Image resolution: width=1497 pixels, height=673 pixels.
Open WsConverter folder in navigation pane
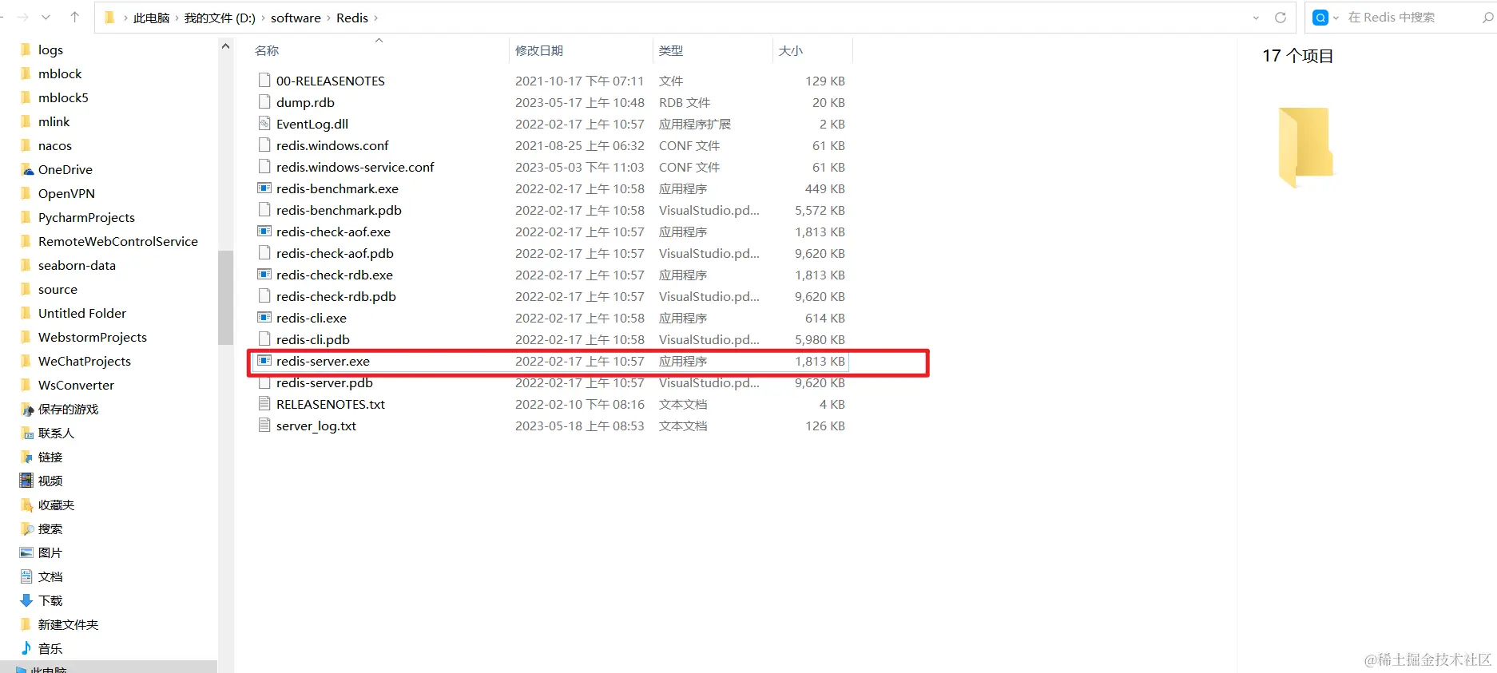[76, 385]
